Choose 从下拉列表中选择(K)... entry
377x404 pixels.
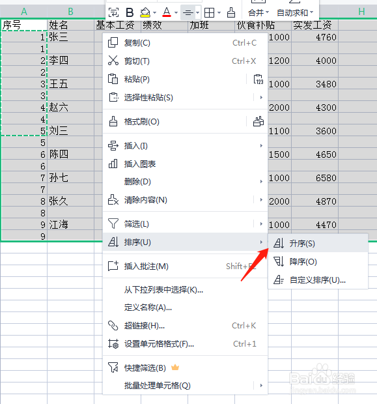[x=185, y=290]
